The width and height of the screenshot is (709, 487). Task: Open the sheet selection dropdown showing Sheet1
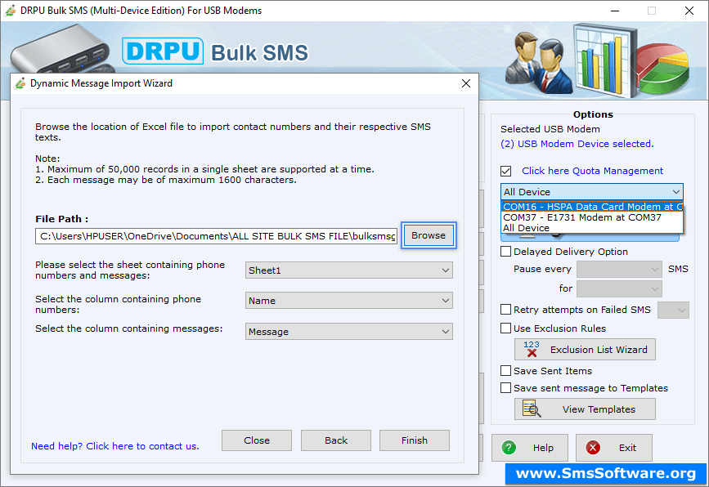(349, 270)
